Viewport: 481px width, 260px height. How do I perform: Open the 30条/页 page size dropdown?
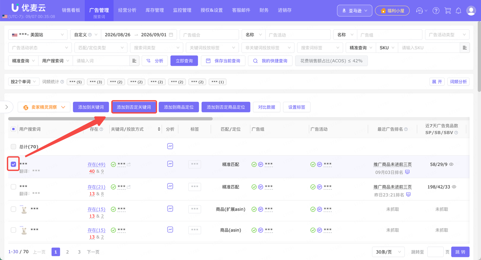pos(388,252)
